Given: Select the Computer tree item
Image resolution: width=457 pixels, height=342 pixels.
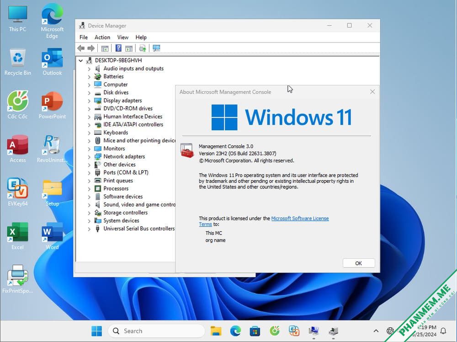Looking at the screenshot, I should [x=116, y=85].
